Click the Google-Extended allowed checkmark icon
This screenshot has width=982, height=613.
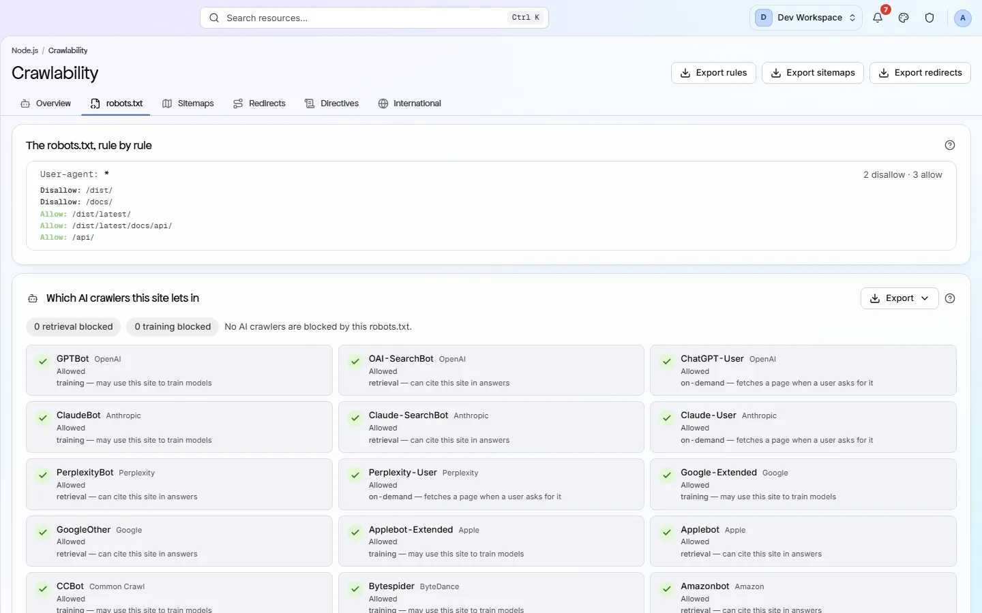click(667, 475)
